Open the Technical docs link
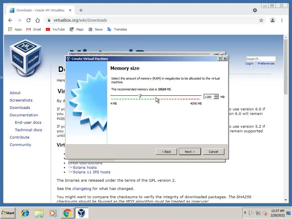The image size is (292, 219). point(28,130)
